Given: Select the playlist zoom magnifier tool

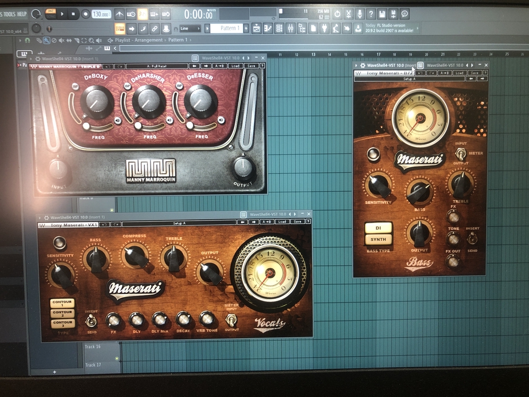Looking at the screenshot, I should [x=91, y=40].
